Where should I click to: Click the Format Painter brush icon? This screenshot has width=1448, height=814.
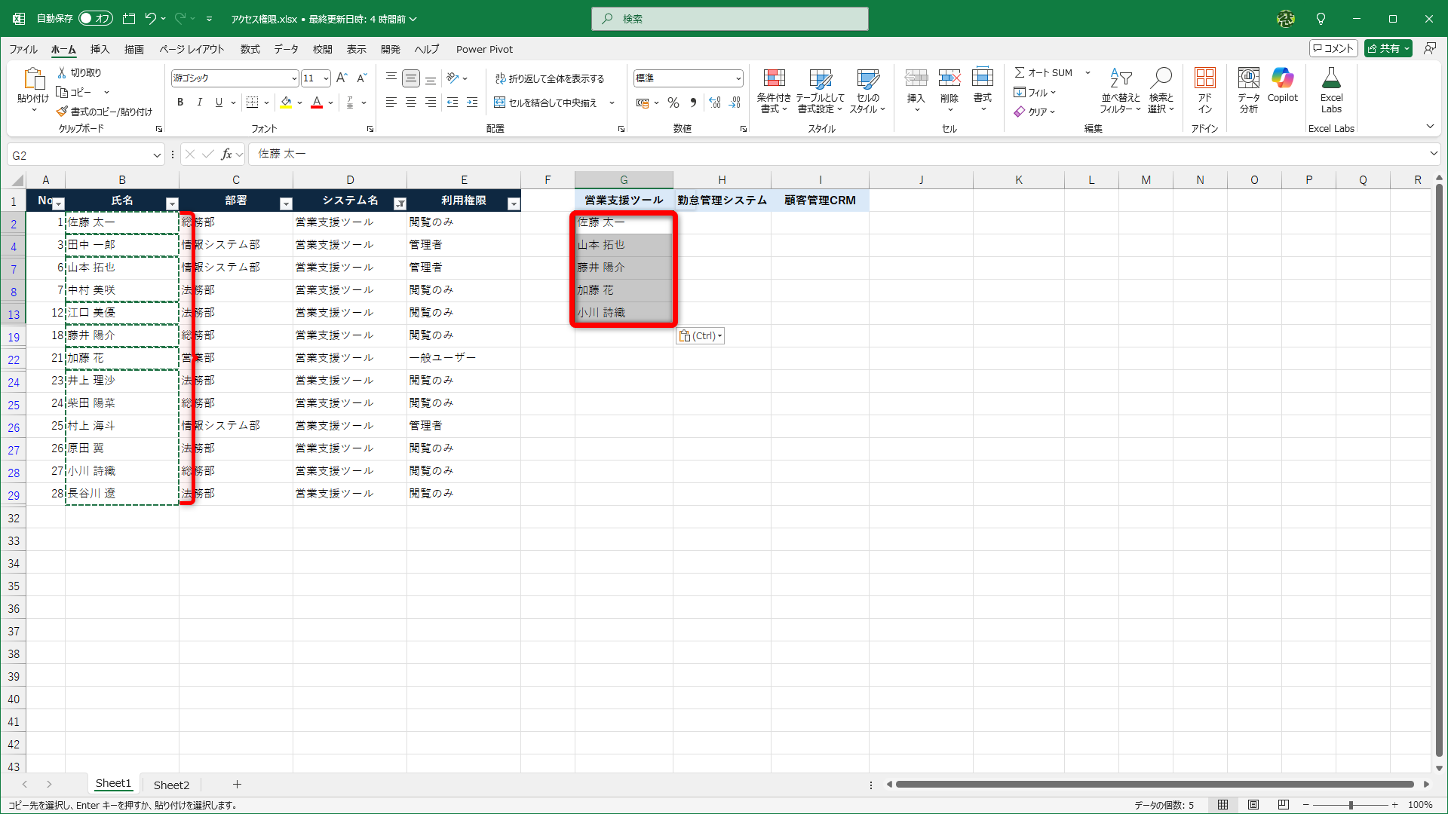(x=63, y=112)
